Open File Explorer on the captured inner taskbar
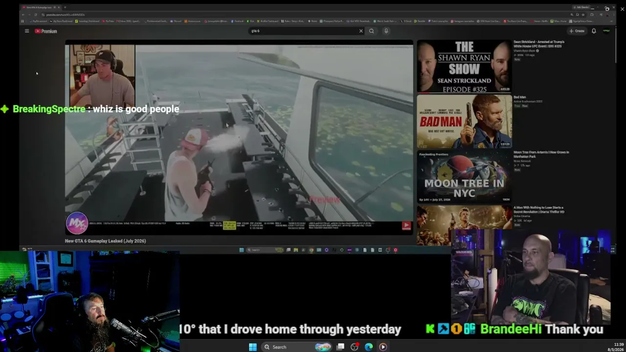This screenshot has height=352, width=626. click(x=296, y=250)
